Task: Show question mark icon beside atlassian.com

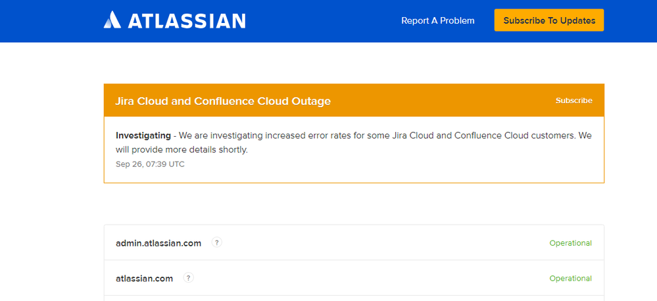Action: point(189,278)
